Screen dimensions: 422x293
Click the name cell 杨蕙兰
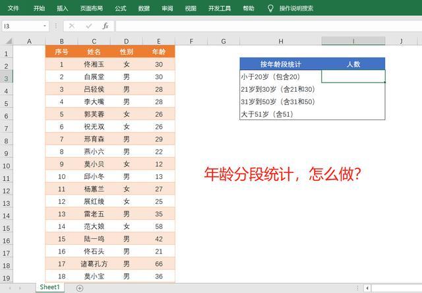coord(94,189)
